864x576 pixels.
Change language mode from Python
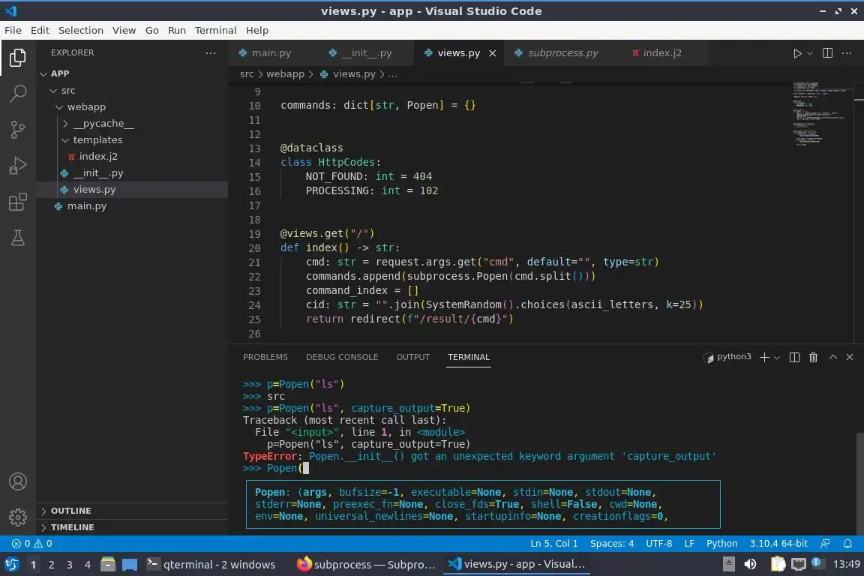[x=721, y=544]
